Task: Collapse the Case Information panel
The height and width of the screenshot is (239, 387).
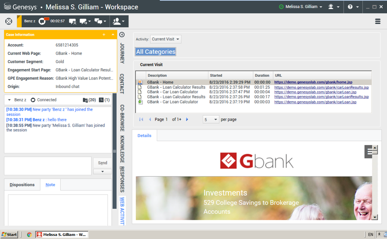Action: click(113, 35)
